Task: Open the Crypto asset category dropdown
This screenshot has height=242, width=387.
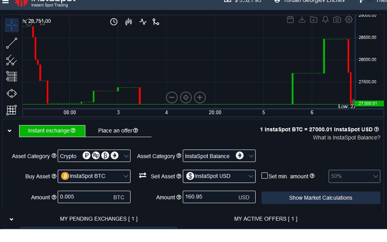Action: [x=94, y=156]
